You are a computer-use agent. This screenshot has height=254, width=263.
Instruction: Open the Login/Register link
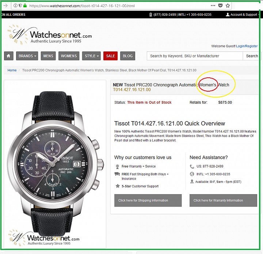point(247,46)
